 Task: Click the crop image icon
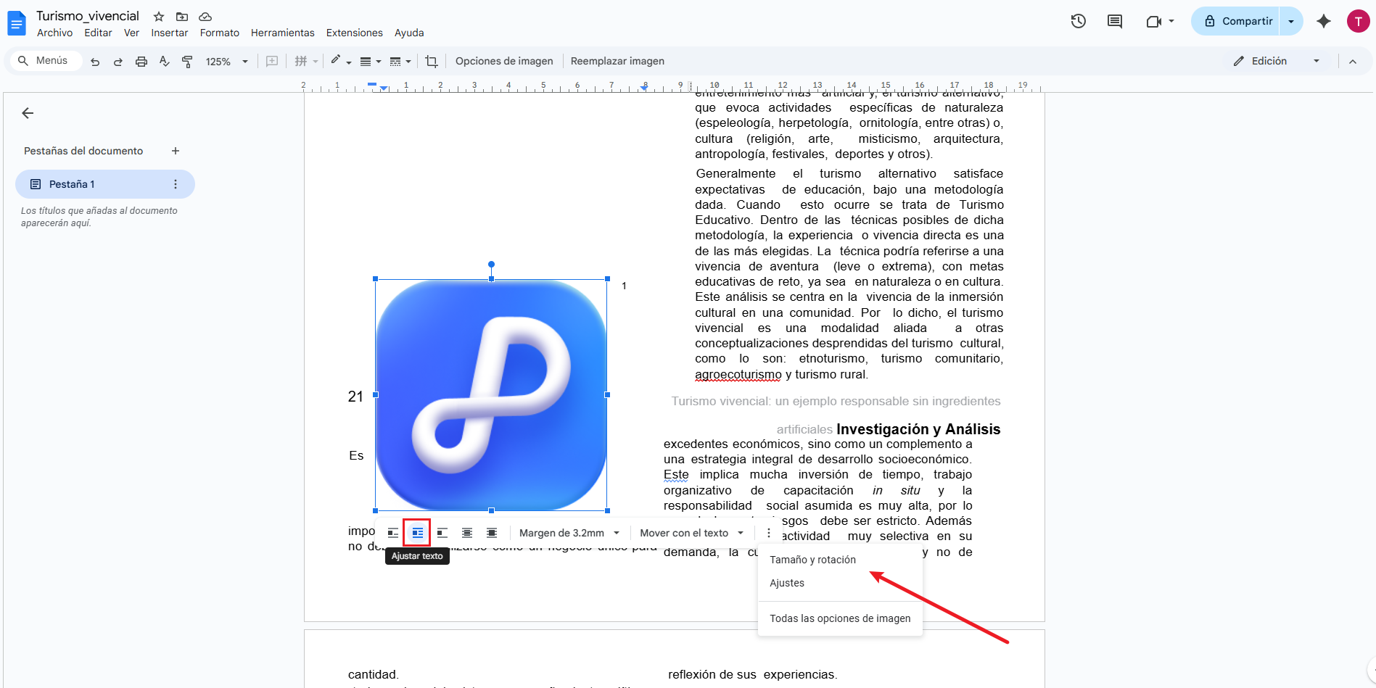[432, 62]
